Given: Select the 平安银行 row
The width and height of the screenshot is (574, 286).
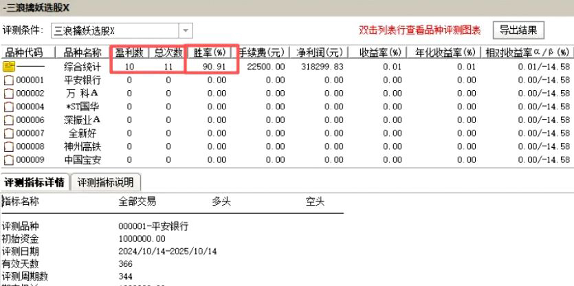Looking at the screenshot, I should point(287,80).
